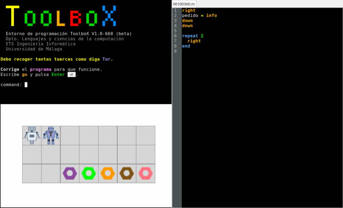343x208 pixels.
Task: Click the 'repeat 2' code line
Action: tap(193, 36)
